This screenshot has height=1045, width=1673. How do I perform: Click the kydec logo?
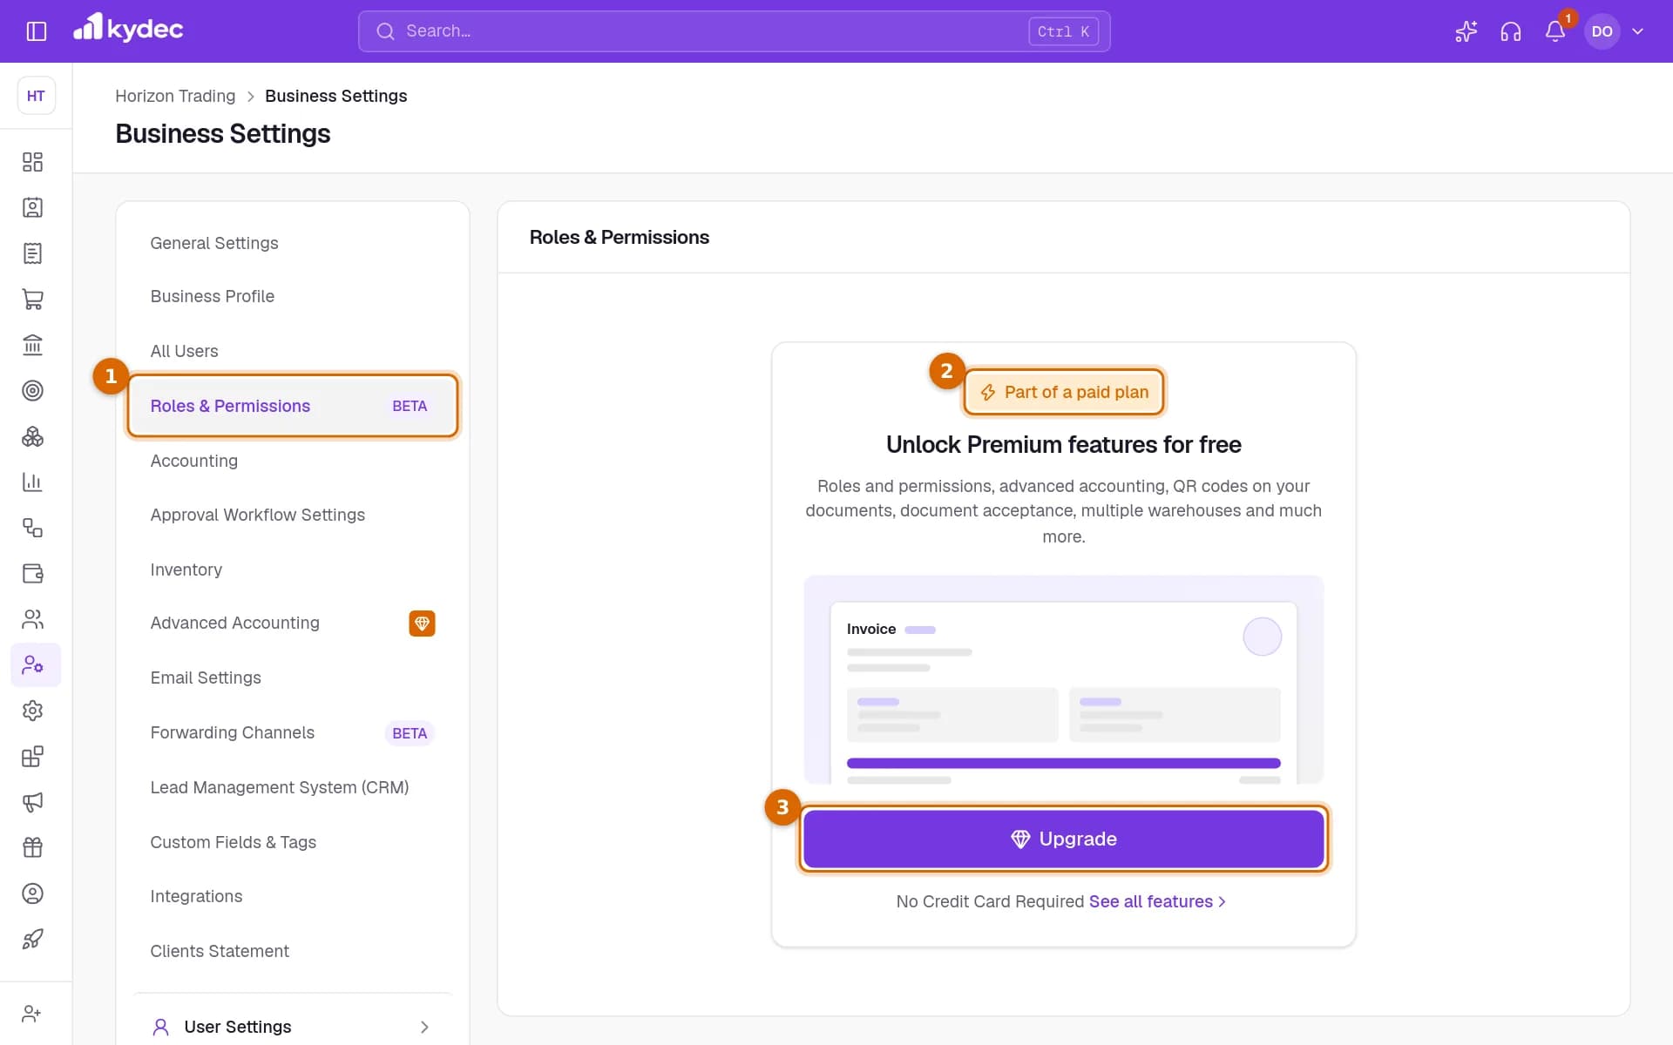(x=128, y=29)
